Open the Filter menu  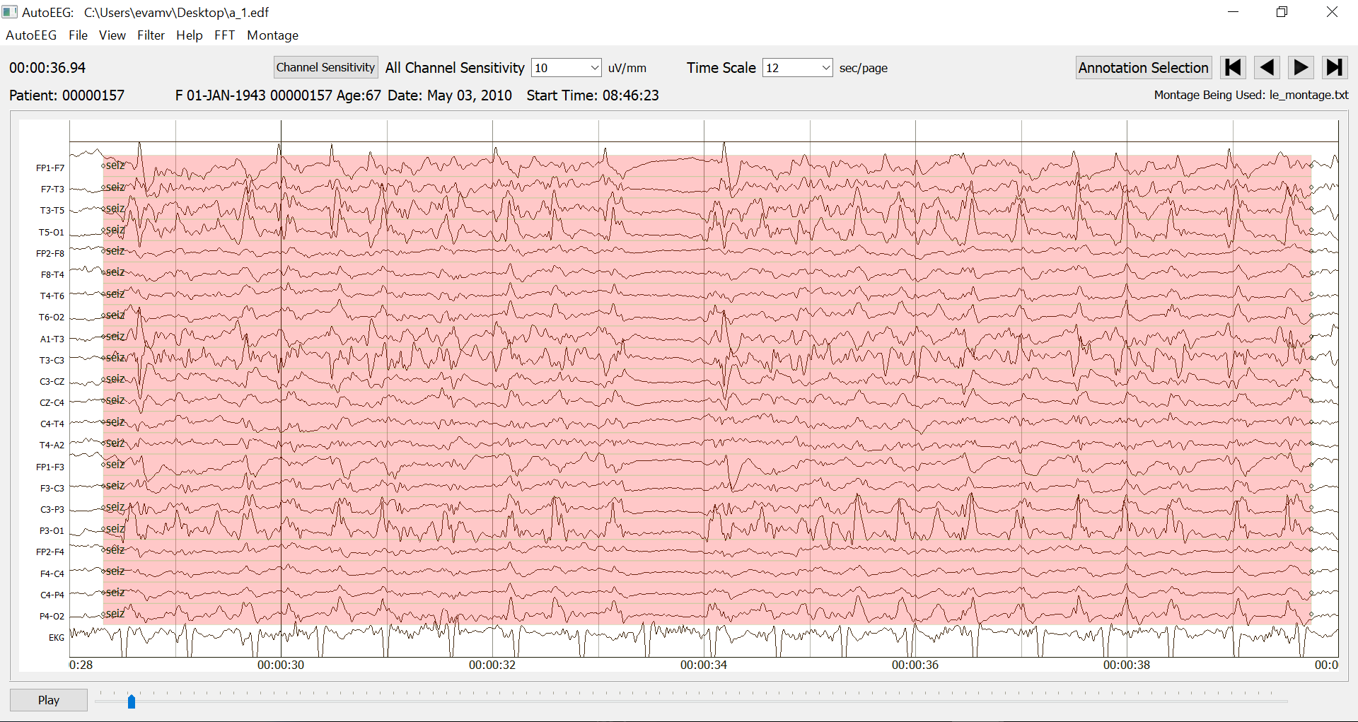(151, 35)
